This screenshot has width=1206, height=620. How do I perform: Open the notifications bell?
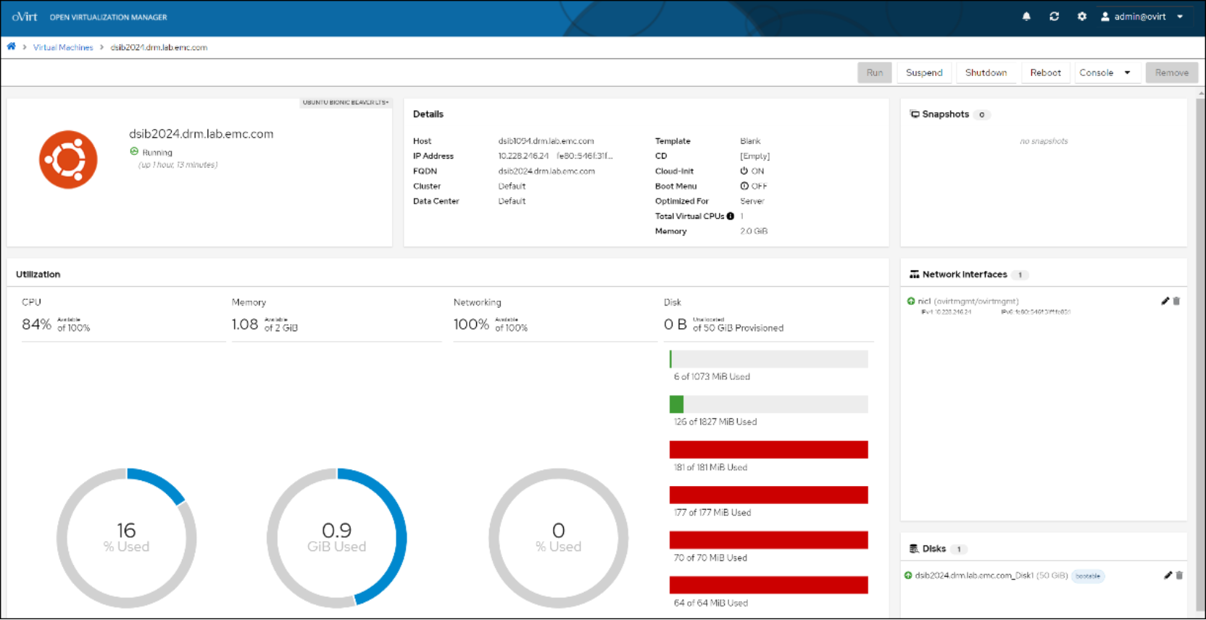1026,17
